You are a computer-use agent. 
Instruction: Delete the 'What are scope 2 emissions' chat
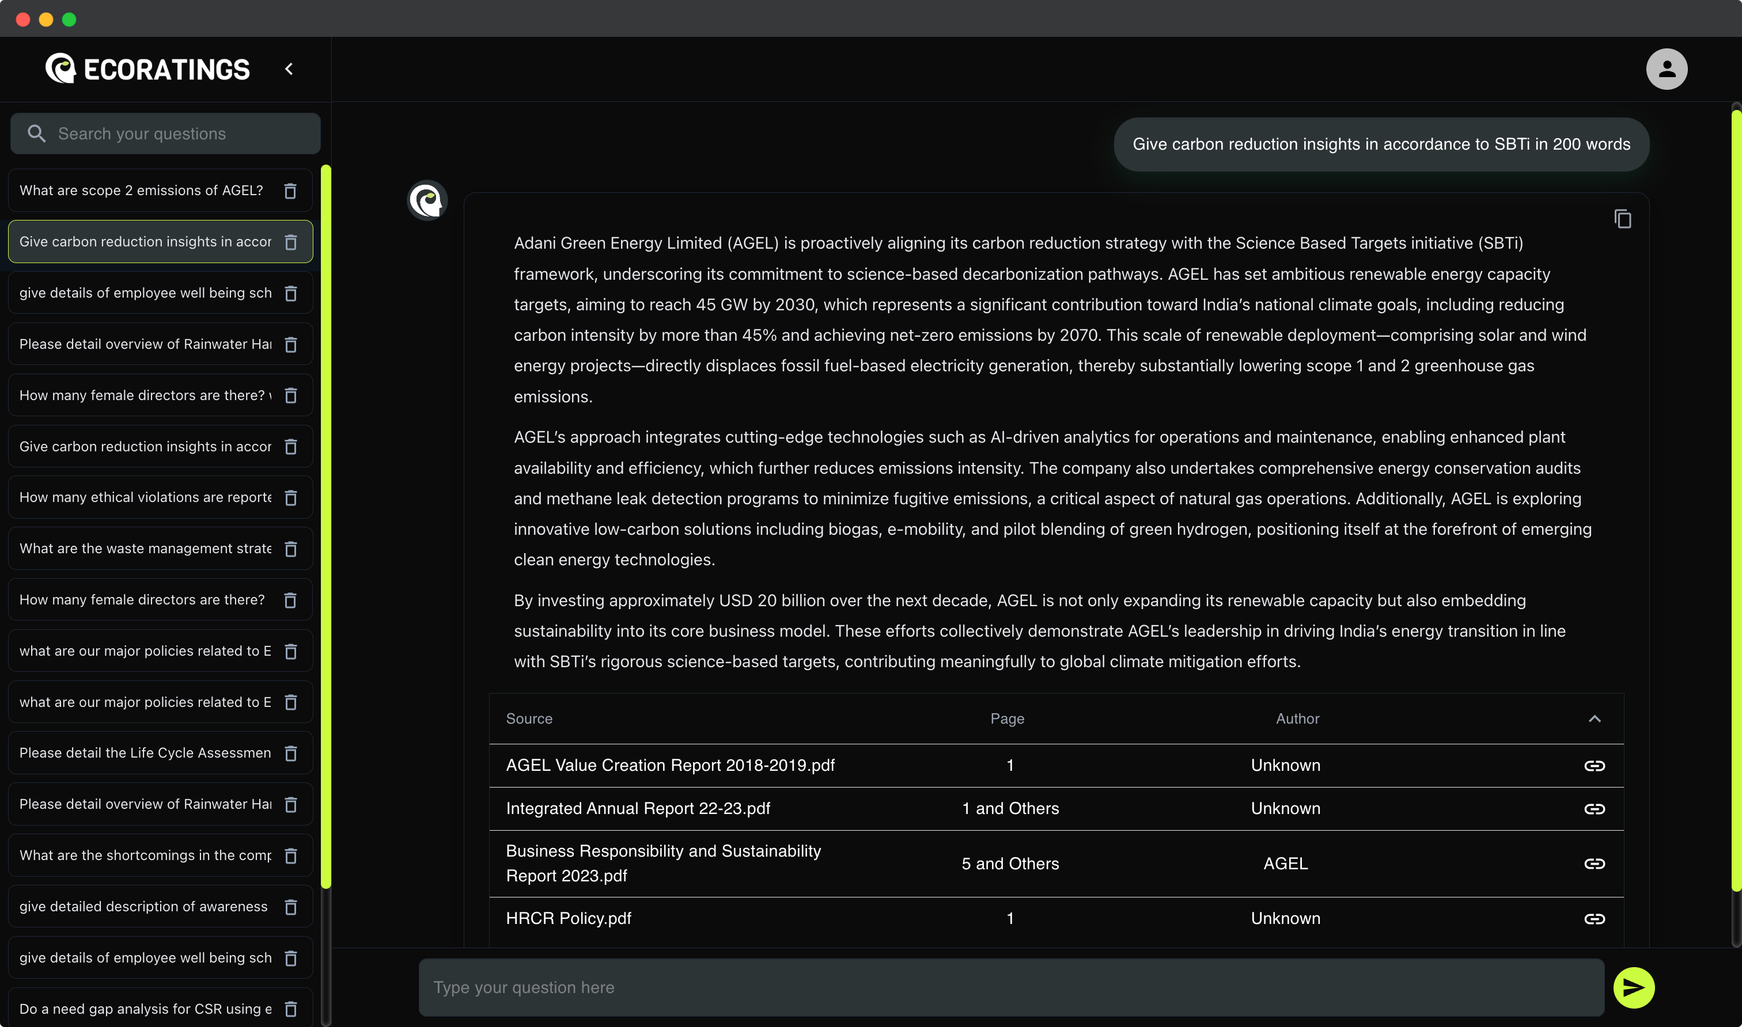(290, 191)
